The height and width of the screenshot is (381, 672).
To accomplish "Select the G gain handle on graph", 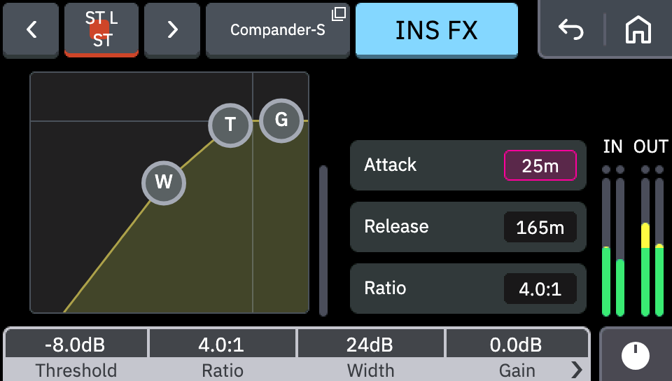I will [x=281, y=120].
